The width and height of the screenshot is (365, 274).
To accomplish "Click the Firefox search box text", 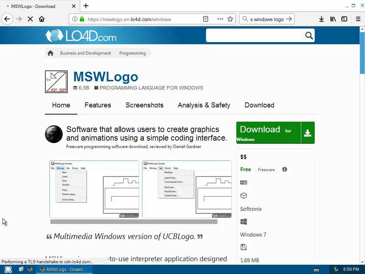I will tap(267, 19).
